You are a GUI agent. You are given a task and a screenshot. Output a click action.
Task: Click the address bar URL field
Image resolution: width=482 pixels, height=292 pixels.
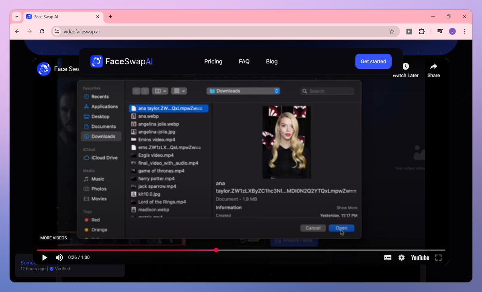(x=225, y=31)
